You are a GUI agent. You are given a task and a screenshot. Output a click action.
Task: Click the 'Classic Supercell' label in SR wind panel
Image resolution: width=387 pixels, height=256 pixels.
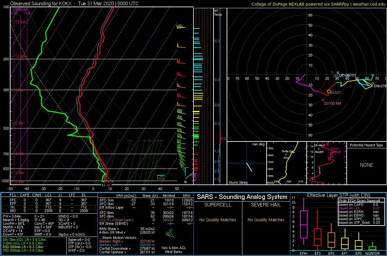click(336, 151)
